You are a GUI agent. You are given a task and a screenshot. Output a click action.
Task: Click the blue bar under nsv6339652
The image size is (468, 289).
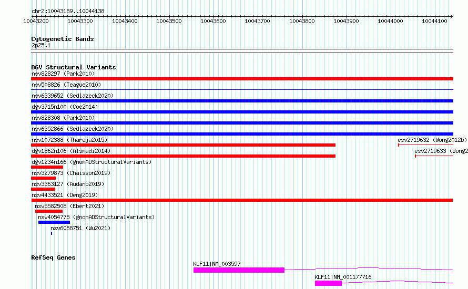click(242, 101)
